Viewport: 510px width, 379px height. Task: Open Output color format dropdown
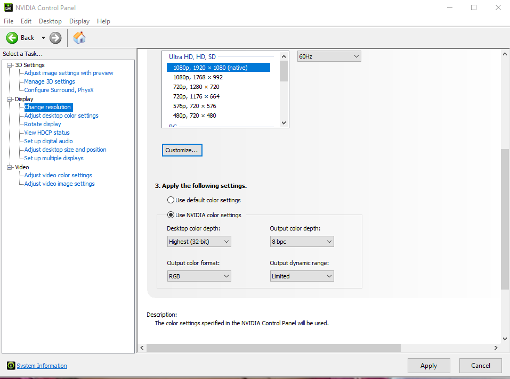point(199,276)
